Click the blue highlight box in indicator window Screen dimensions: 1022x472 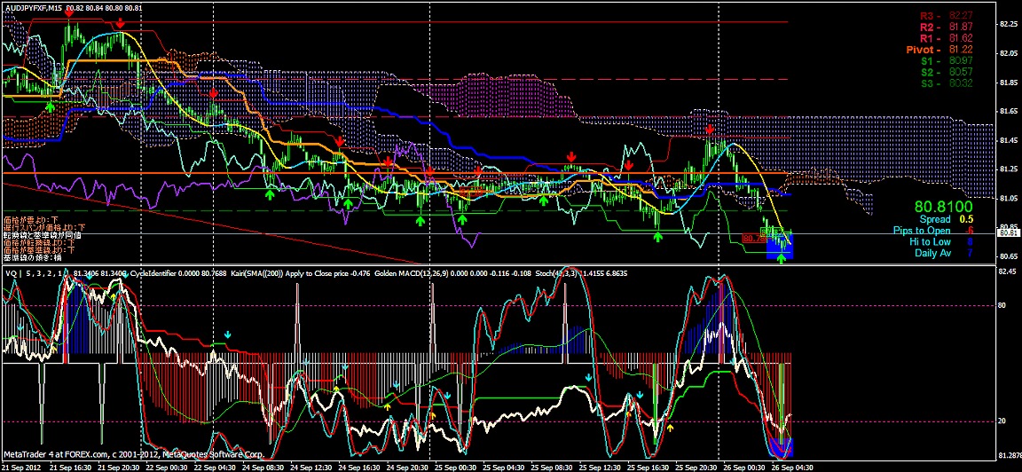click(782, 446)
